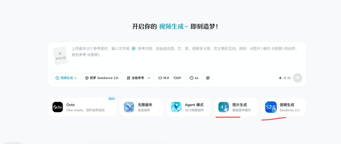Viewport: 341px width, 144px height.
Task: Open the 视频生成 Seedance 2.0 card
Action: click(x=283, y=107)
